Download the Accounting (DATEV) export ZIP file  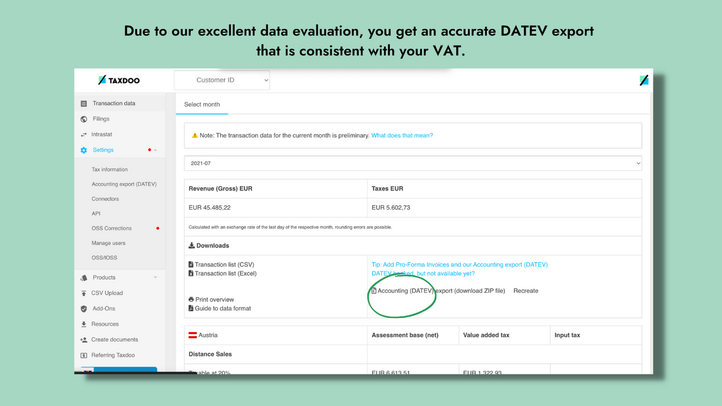tap(441, 291)
